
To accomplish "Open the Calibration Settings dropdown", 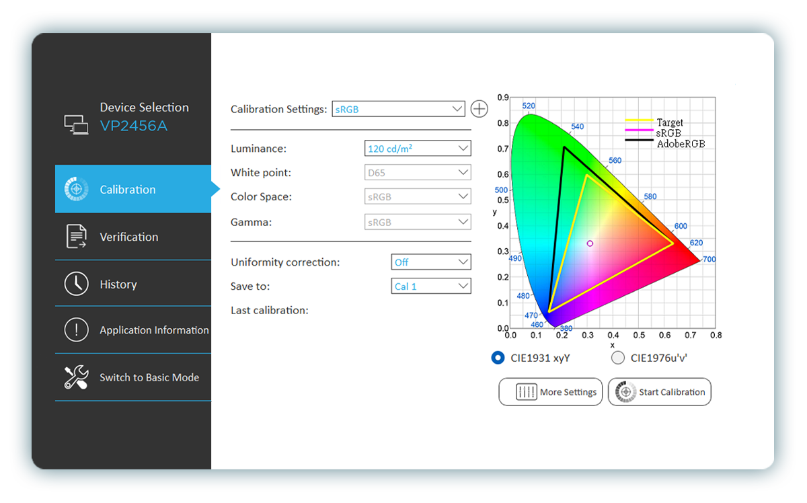I will [398, 108].
